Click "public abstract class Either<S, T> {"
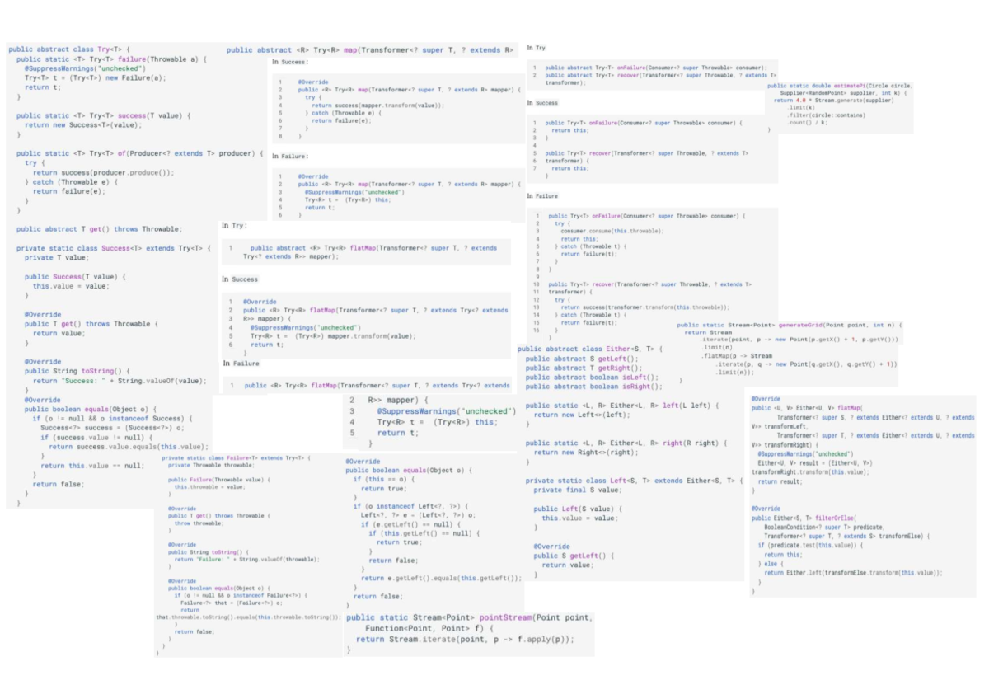This screenshot has height=699, width=989. (591, 349)
